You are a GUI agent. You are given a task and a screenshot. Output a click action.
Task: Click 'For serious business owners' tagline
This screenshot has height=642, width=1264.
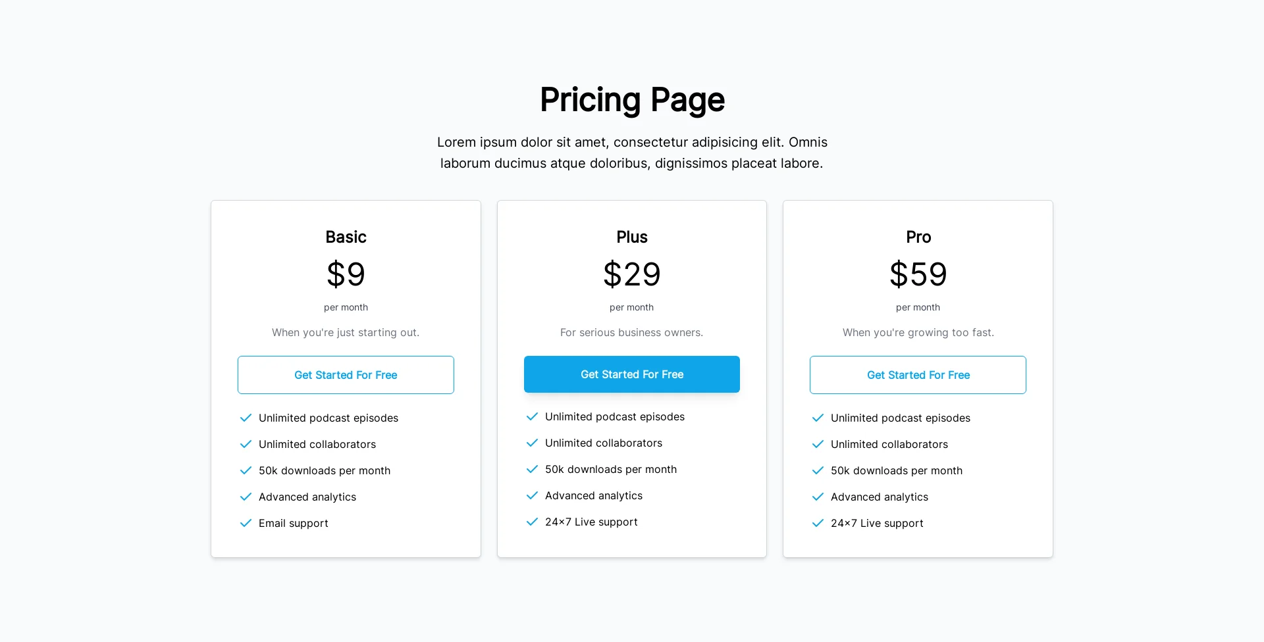coord(632,332)
